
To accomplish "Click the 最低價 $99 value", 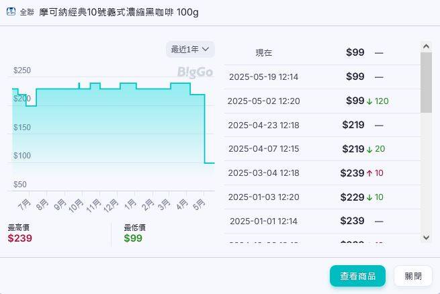I will click(133, 238).
